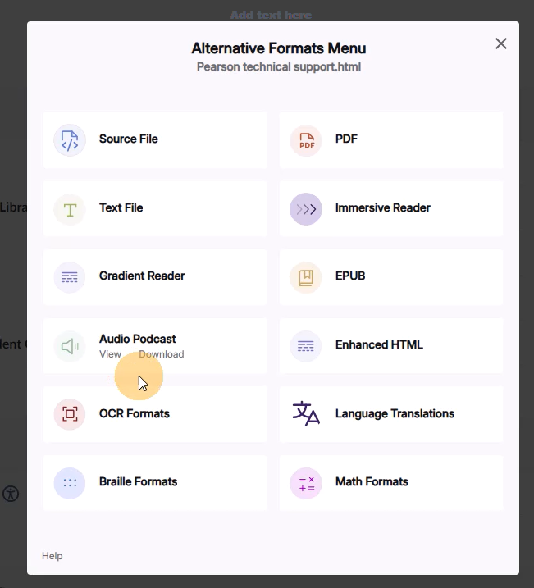Select View under Audio Podcast
This screenshot has width=534, height=588.
point(110,354)
